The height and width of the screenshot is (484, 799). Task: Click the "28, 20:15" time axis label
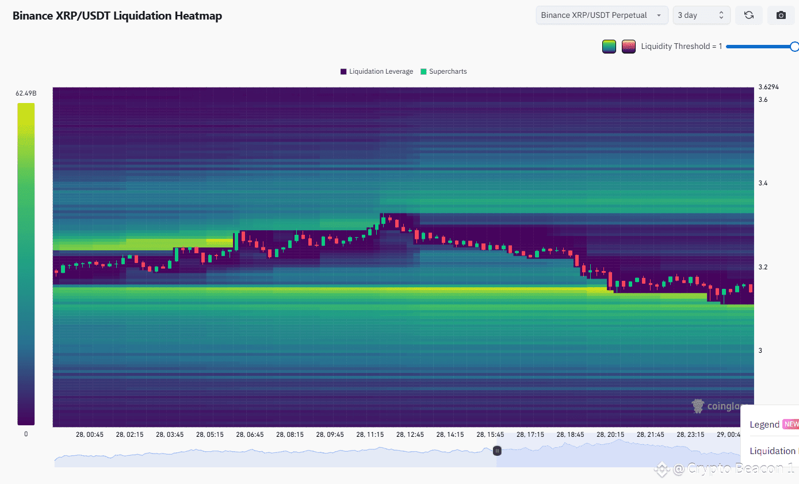tap(610, 435)
